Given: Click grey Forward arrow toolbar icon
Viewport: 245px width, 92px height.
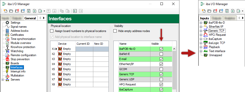Looking at the screenshot, I should tap(81, 11).
